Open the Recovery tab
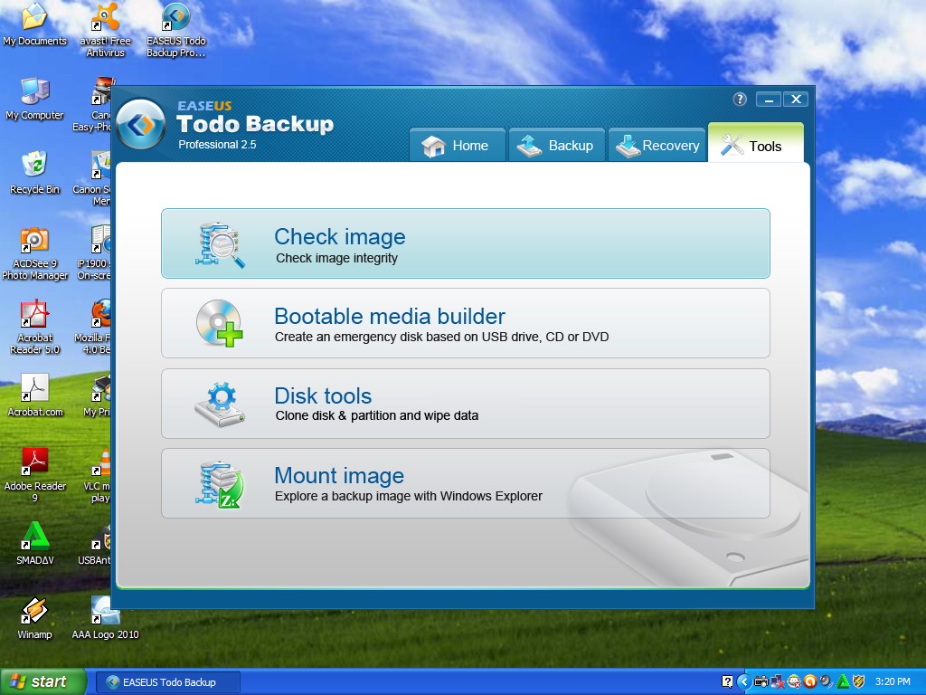Screen dimensions: 926x695 (x=657, y=145)
